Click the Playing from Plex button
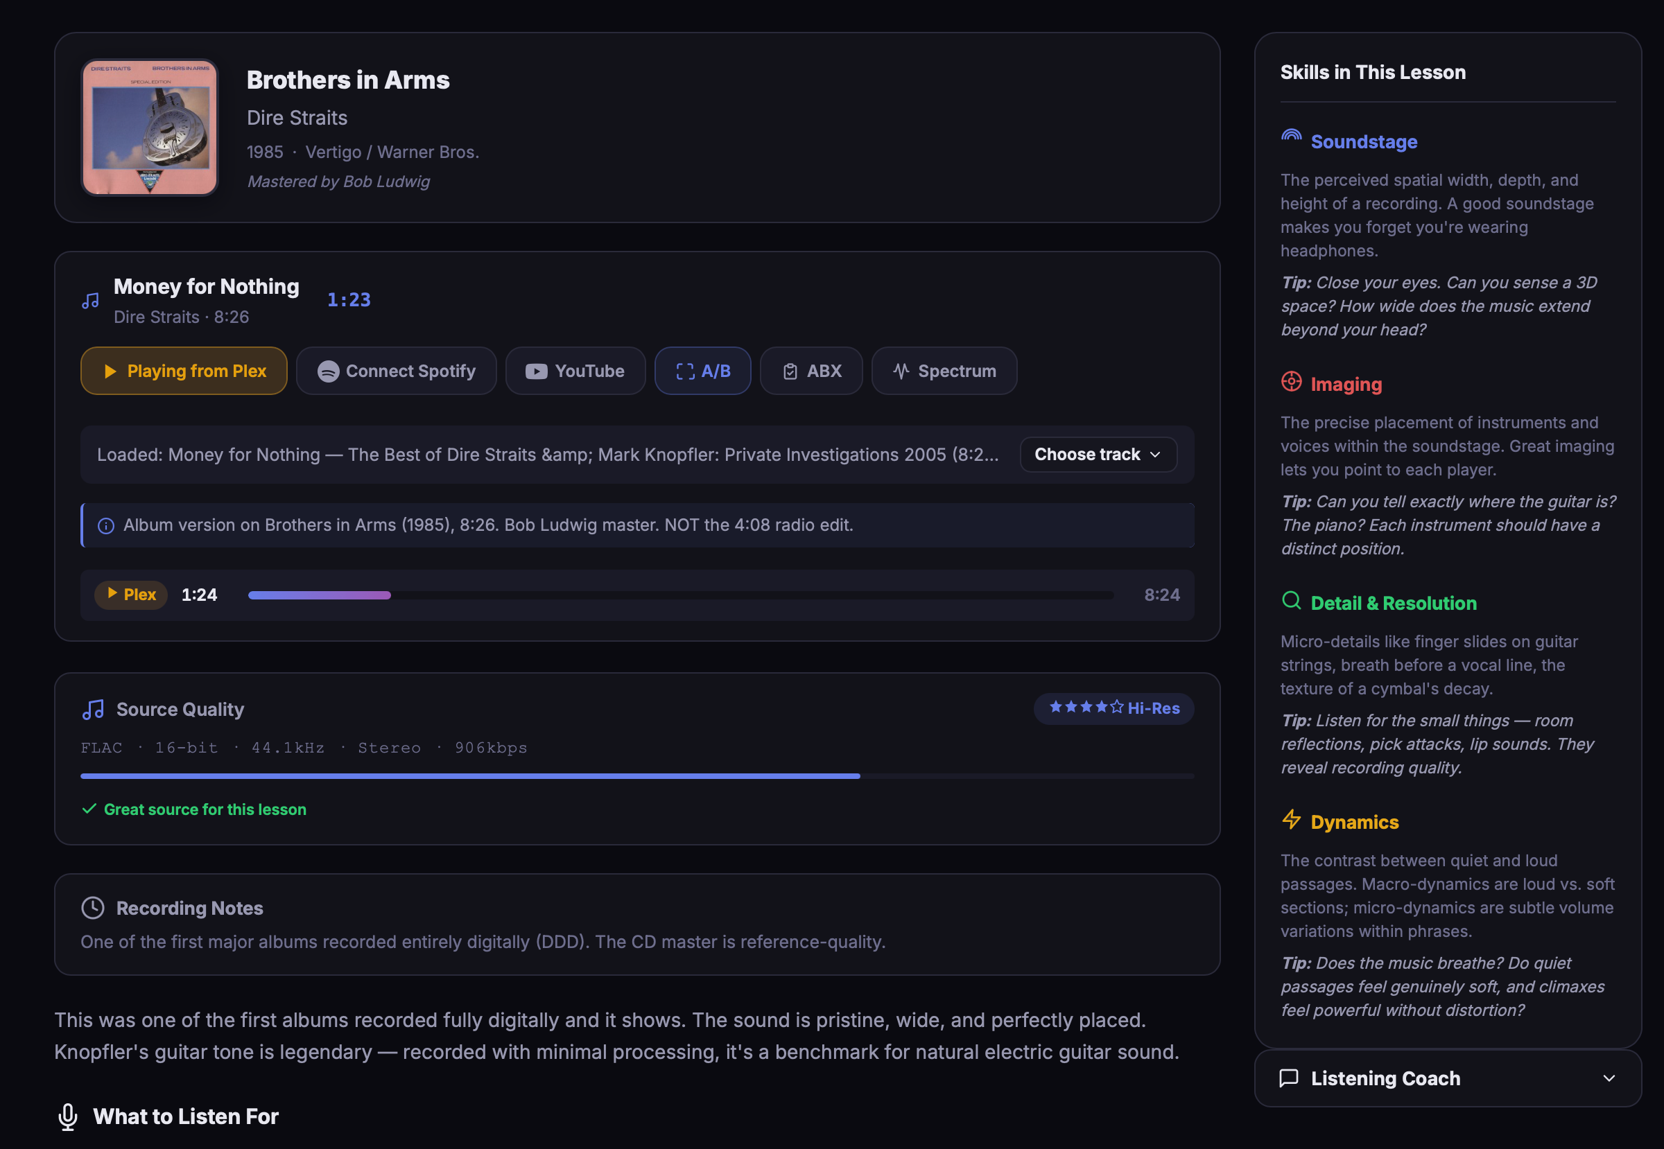 pyautogui.click(x=184, y=371)
